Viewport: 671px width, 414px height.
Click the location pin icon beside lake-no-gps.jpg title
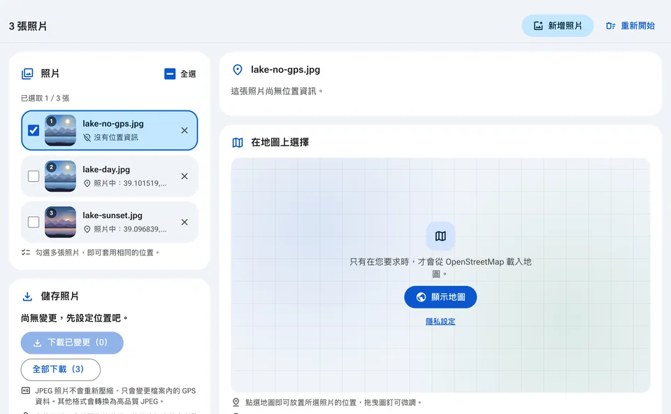point(238,70)
